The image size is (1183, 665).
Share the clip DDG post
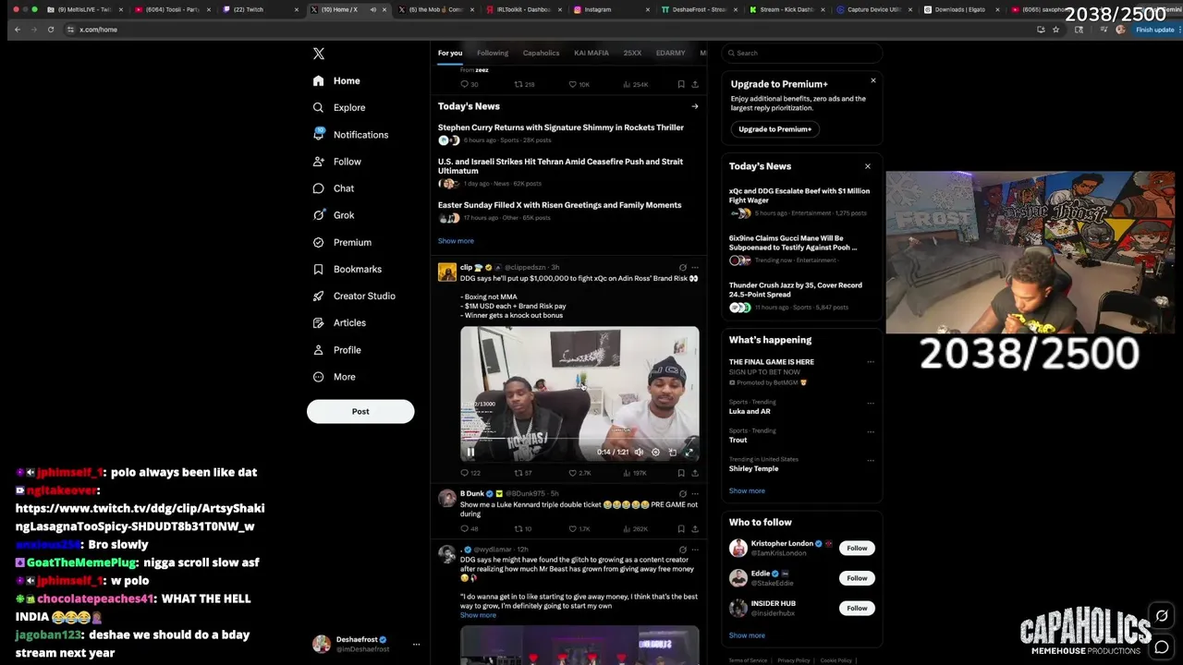tap(695, 473)
